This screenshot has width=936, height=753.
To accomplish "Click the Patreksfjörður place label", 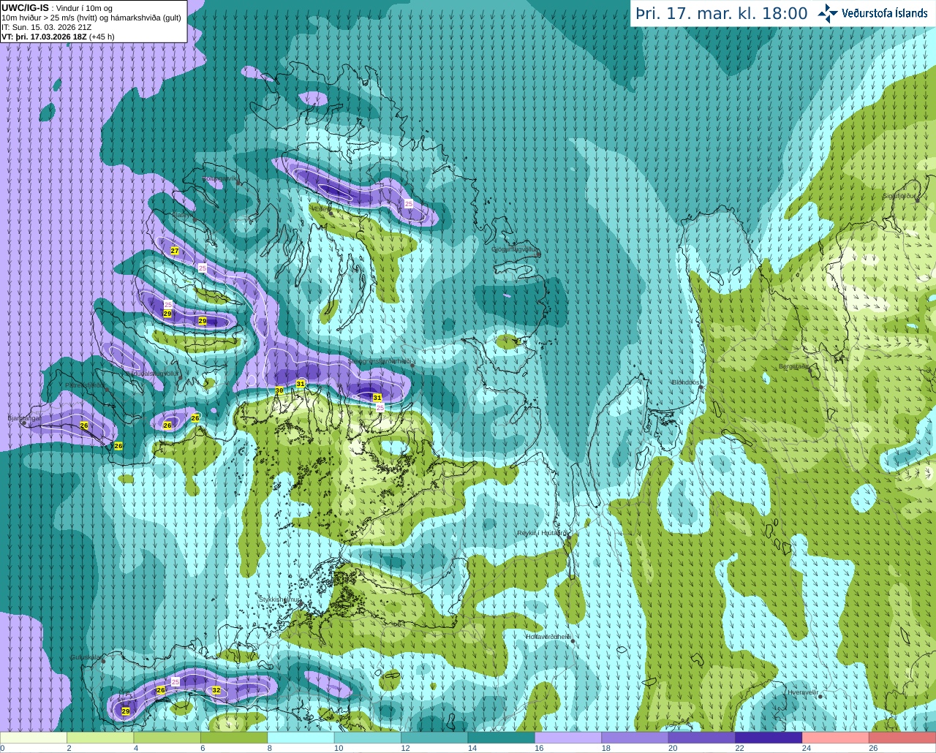I will pos(85,385).
